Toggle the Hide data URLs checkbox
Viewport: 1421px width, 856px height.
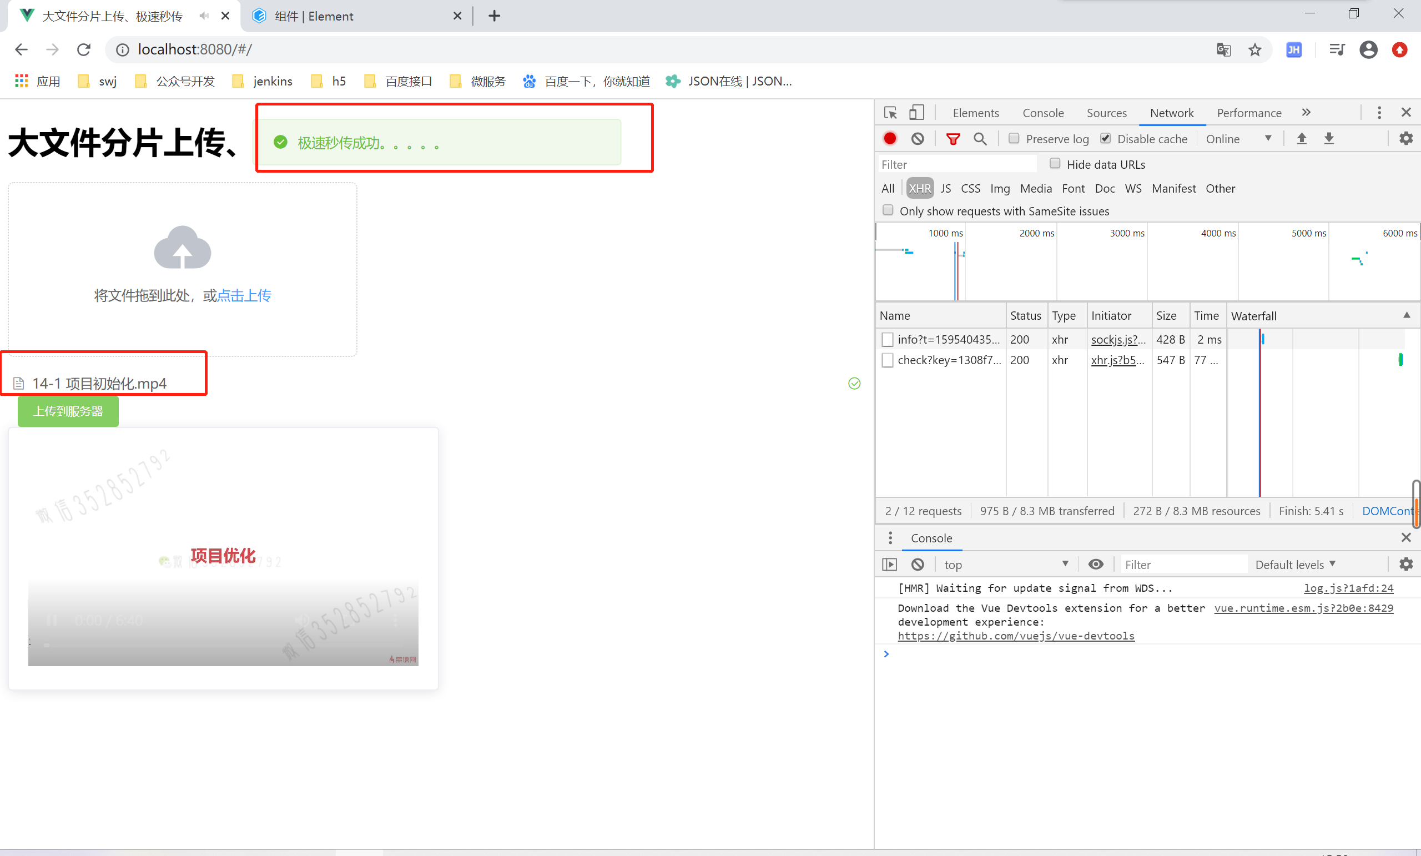(x=1055, y=163)
